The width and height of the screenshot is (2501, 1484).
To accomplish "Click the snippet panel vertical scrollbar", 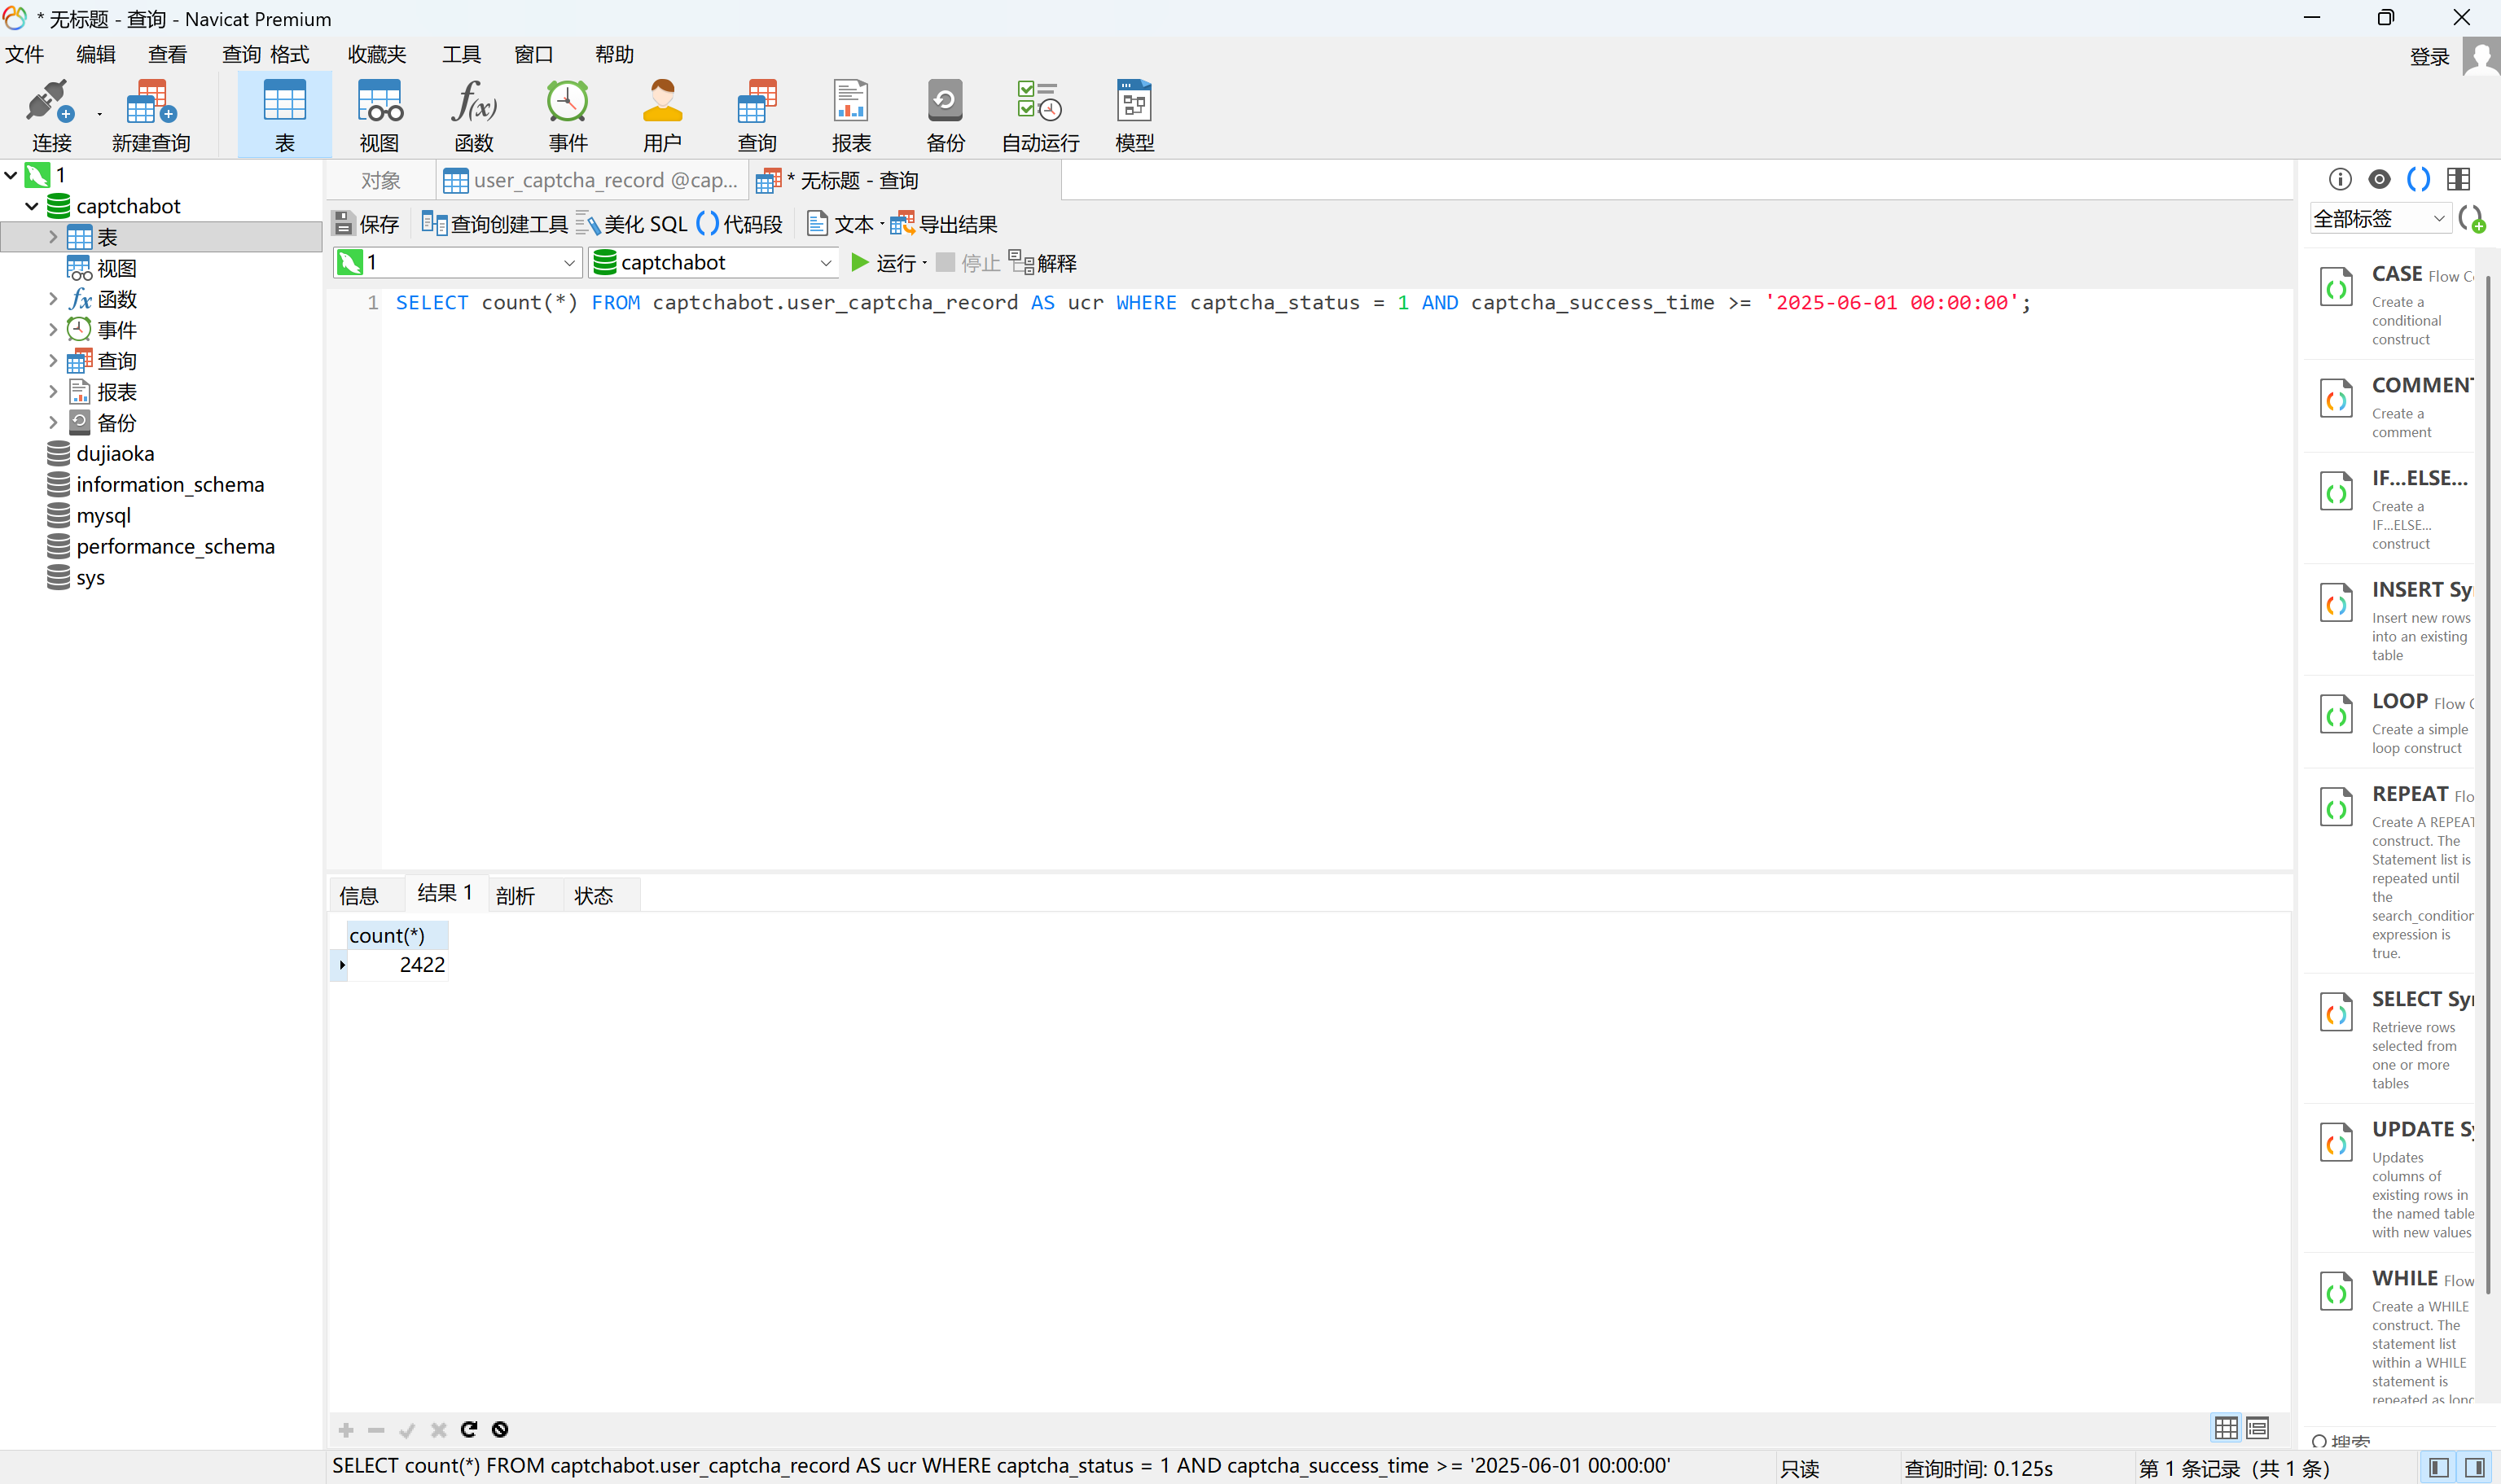I will [2488, 780].
